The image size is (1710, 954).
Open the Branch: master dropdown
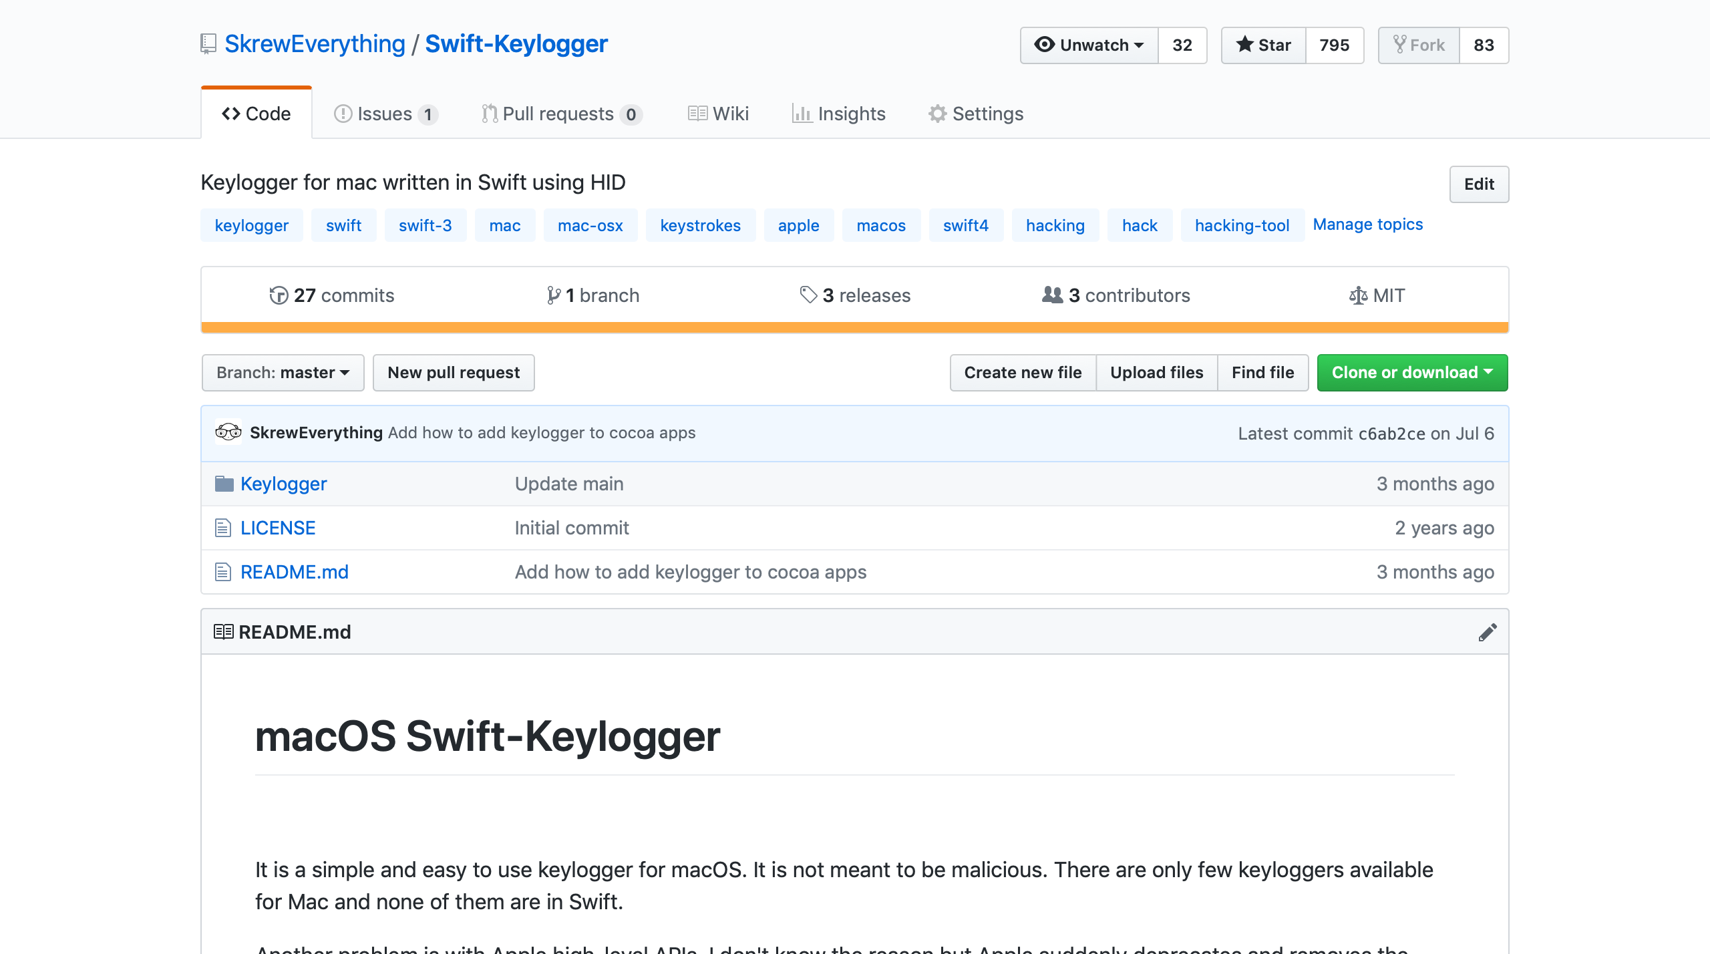[283, 372]
